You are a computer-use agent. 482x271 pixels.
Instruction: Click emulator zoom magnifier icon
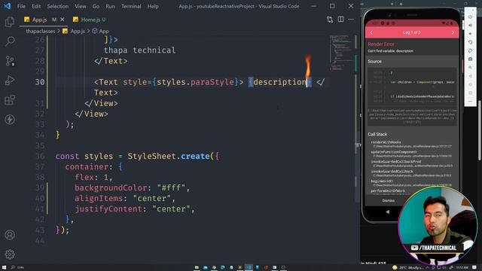[470, 67]
